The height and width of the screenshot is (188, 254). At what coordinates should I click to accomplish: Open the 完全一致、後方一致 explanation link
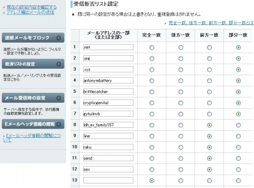point(211,23)
